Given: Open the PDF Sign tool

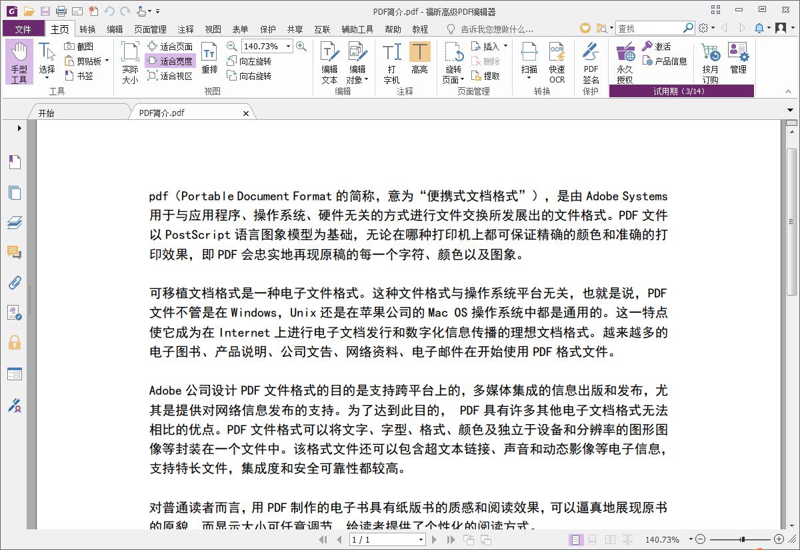Looking at the screenshot, I should [x=591, y=63].
